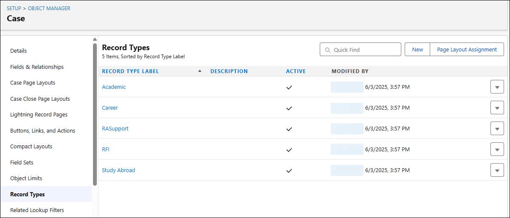Go to Lightning Record Pages
Image resolution: width=510 pixels, height=218 pixels.
tap(39, 115)
